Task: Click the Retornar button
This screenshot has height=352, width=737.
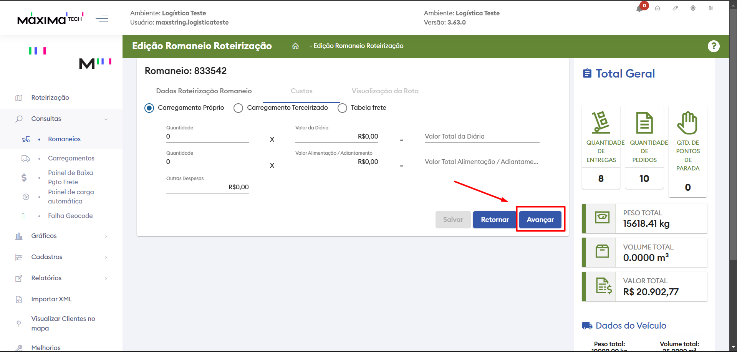Action: coord(494,220)
